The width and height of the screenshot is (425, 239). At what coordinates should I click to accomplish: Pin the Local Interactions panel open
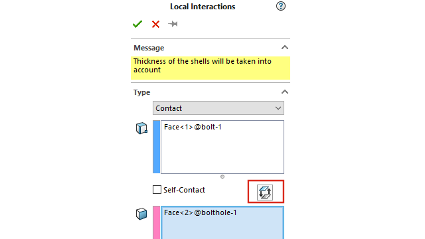point(173,24)
